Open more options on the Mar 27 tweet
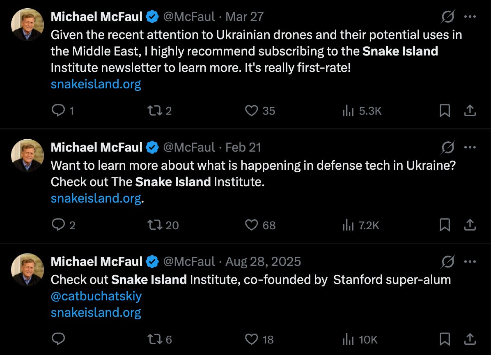 [470, 17]
